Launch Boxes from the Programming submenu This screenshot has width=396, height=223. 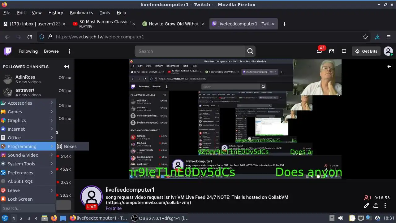(x=72, y=146)
